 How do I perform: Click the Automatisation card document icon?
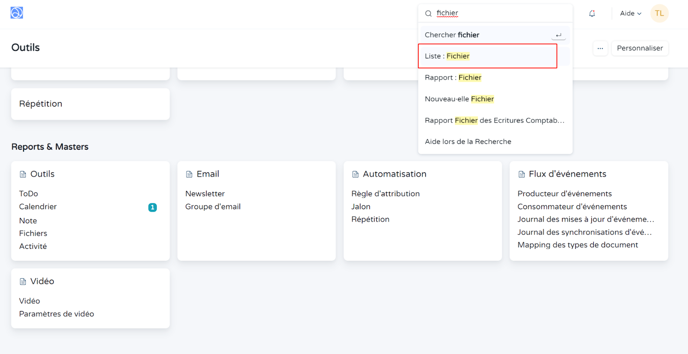click(x=355, y=174)
